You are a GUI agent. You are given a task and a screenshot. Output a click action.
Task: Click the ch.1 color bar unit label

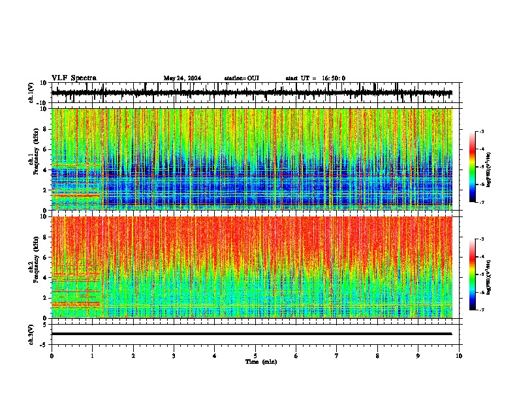[489, 170]
